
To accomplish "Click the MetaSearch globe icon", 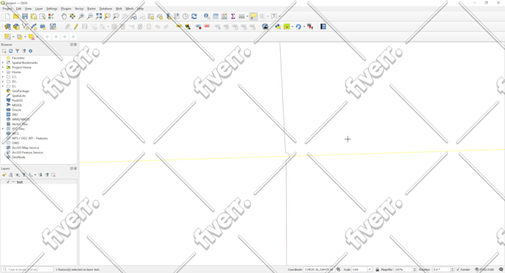I will click(265, 27).
